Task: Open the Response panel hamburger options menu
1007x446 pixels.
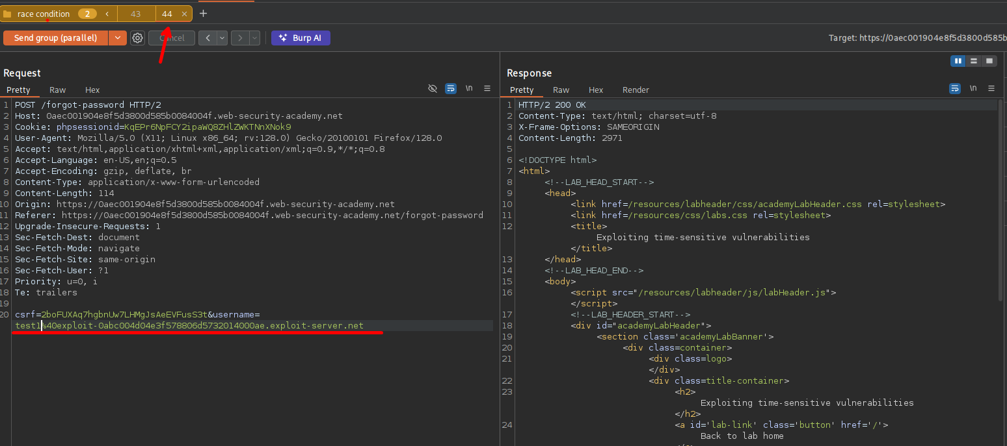Action: 991,89
